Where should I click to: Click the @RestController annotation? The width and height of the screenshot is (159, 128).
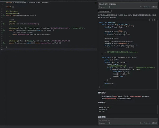point(12,11)
